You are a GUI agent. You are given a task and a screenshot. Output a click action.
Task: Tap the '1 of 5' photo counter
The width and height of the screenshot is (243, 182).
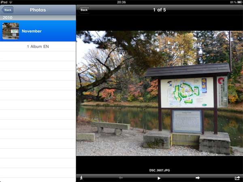point(159,10)
